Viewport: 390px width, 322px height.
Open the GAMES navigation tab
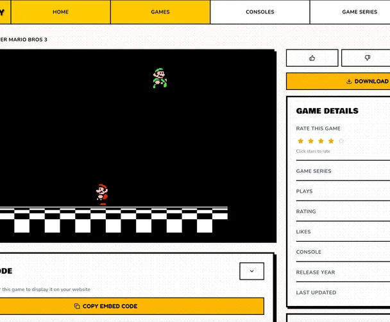[x=160, y=12]
